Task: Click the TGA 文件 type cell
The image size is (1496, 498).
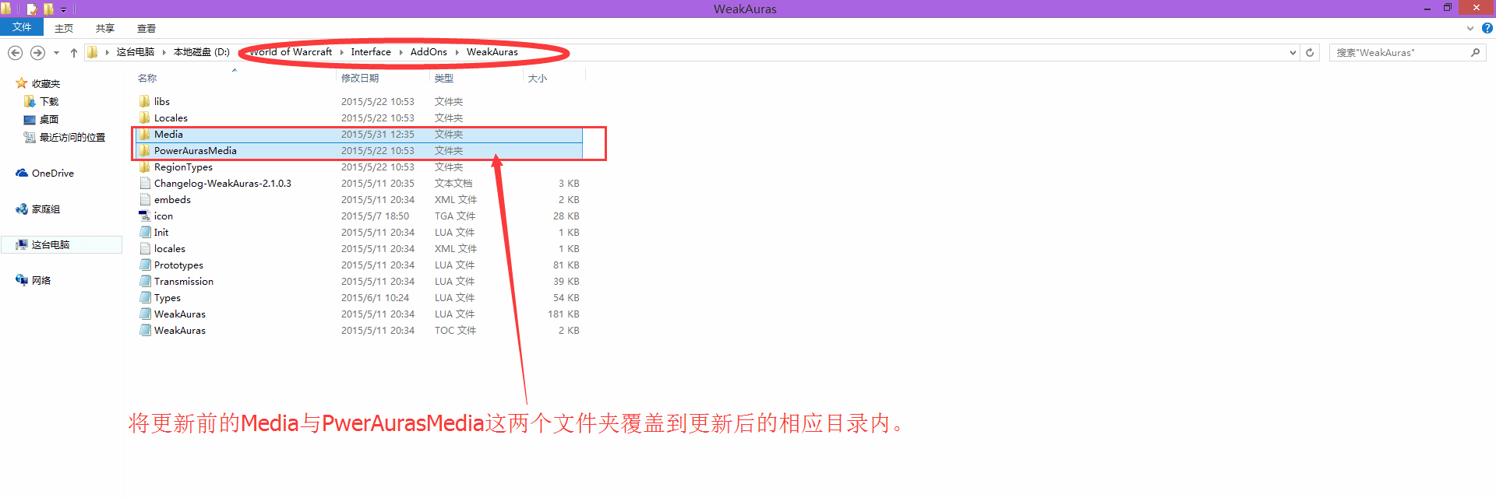Action: coord(455,216)
